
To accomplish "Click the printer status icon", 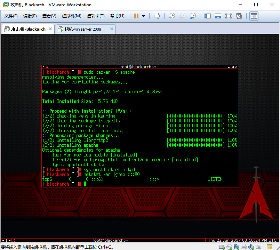I will point(244,247).
